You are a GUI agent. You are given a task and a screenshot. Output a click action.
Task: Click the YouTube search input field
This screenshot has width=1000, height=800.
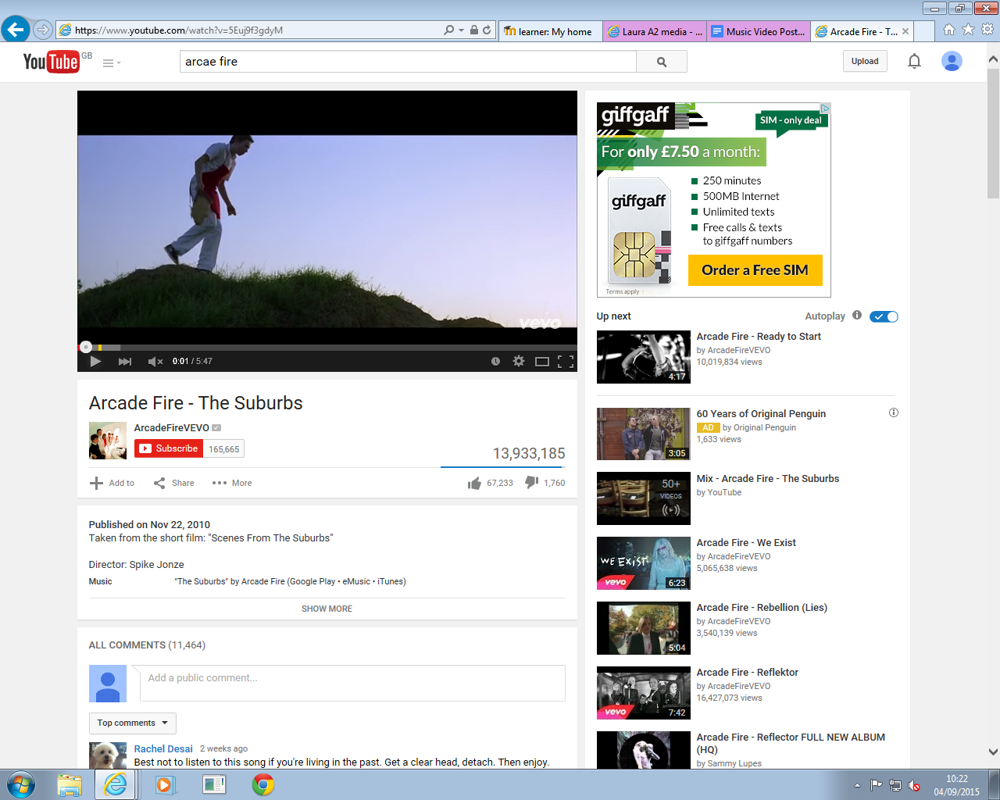(408, 62)
